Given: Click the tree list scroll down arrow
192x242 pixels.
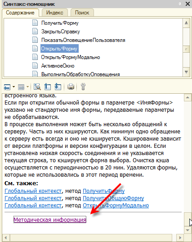Looking at the screenshot, I should (x=186, y=72).
